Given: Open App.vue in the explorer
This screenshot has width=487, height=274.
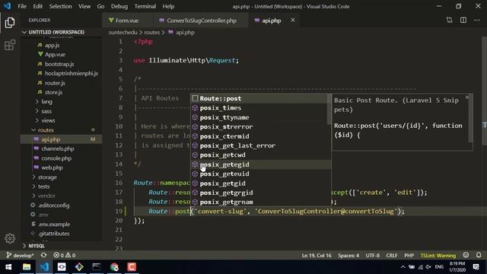Looking at the screenshot, I should [55, 54].
